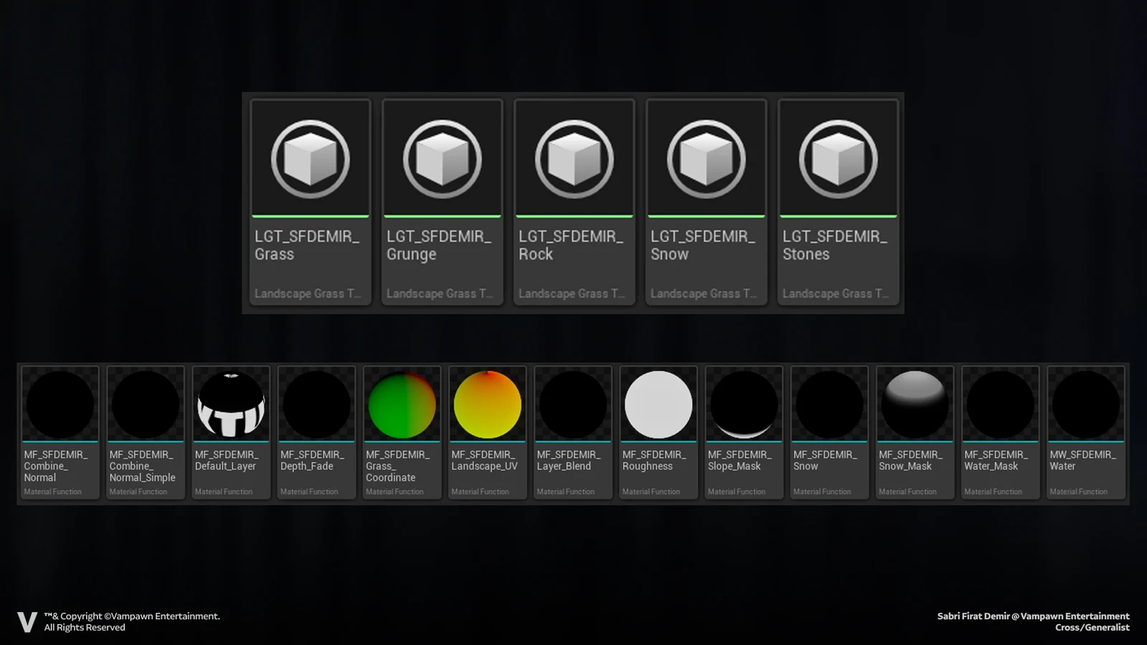The width and height of the screenshot is (1147, 645).
Task: Click 'Landscape Grass T...' type under LGT_SFDEMIR_Stones
Action: (x=835, y=294)
